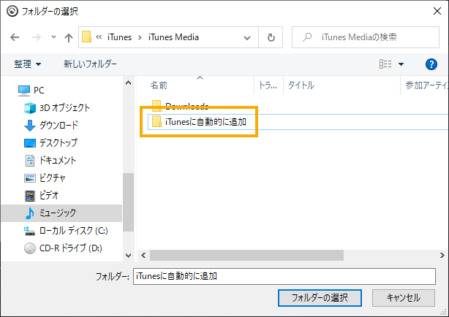Go up one folder level

click(x=69, y=37)
